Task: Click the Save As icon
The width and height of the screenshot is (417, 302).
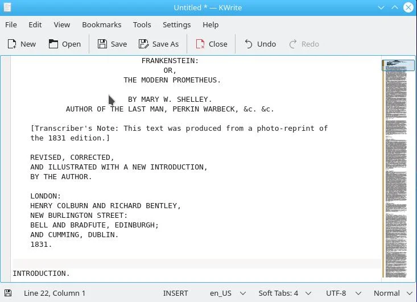Action: click(x=143, y=44)
